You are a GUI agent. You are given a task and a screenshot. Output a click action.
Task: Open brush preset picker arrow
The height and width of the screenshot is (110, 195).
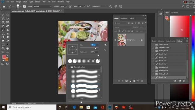(21, 6)
